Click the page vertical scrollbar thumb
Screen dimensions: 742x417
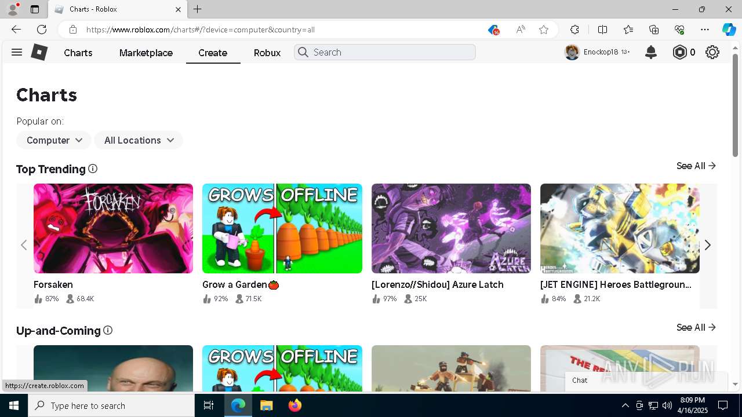(x=736, y=104)
